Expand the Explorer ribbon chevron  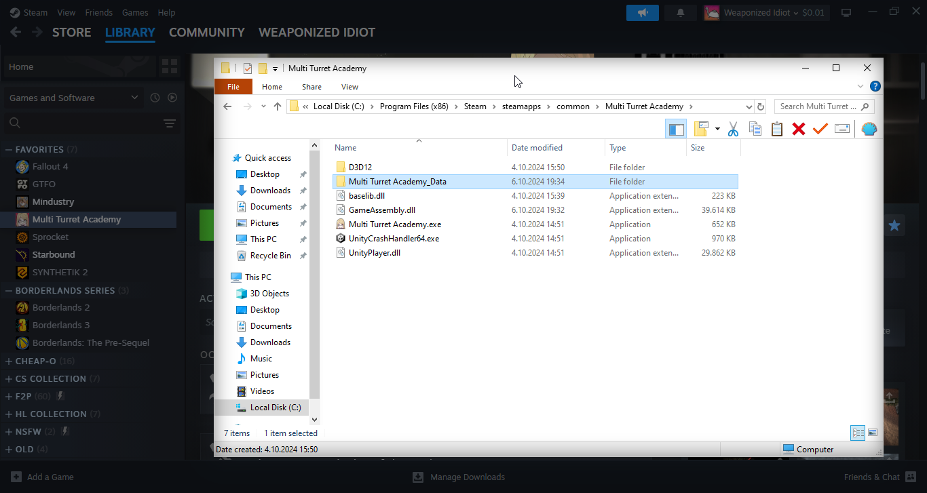860,86
